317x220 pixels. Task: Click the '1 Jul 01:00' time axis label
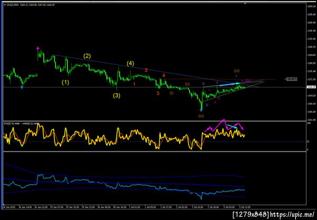(134, 207)
